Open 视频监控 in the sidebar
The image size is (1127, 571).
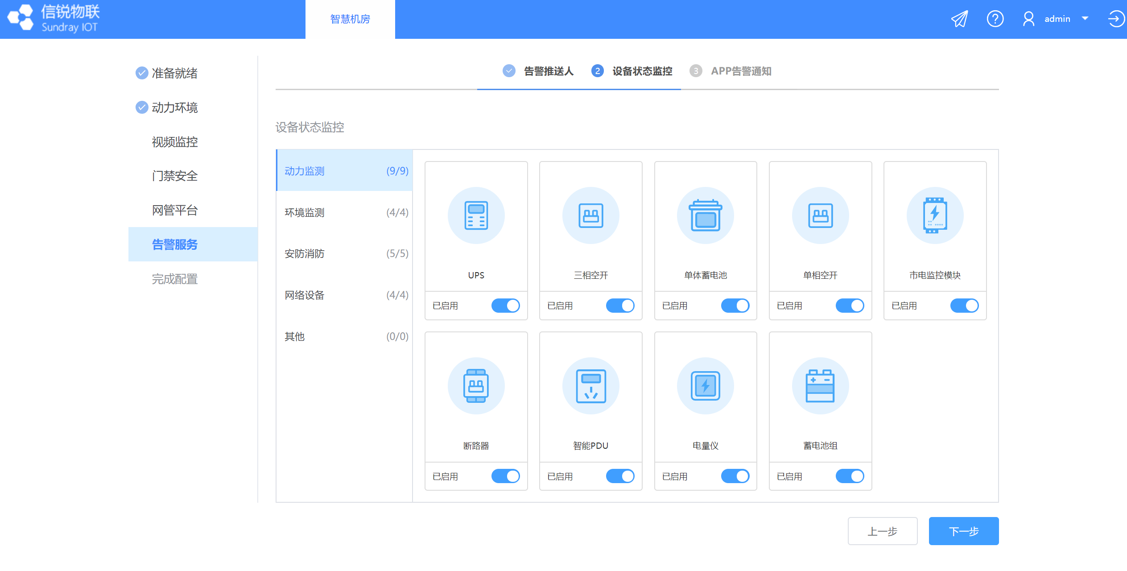pyautogui.click(x=175, y=142)
